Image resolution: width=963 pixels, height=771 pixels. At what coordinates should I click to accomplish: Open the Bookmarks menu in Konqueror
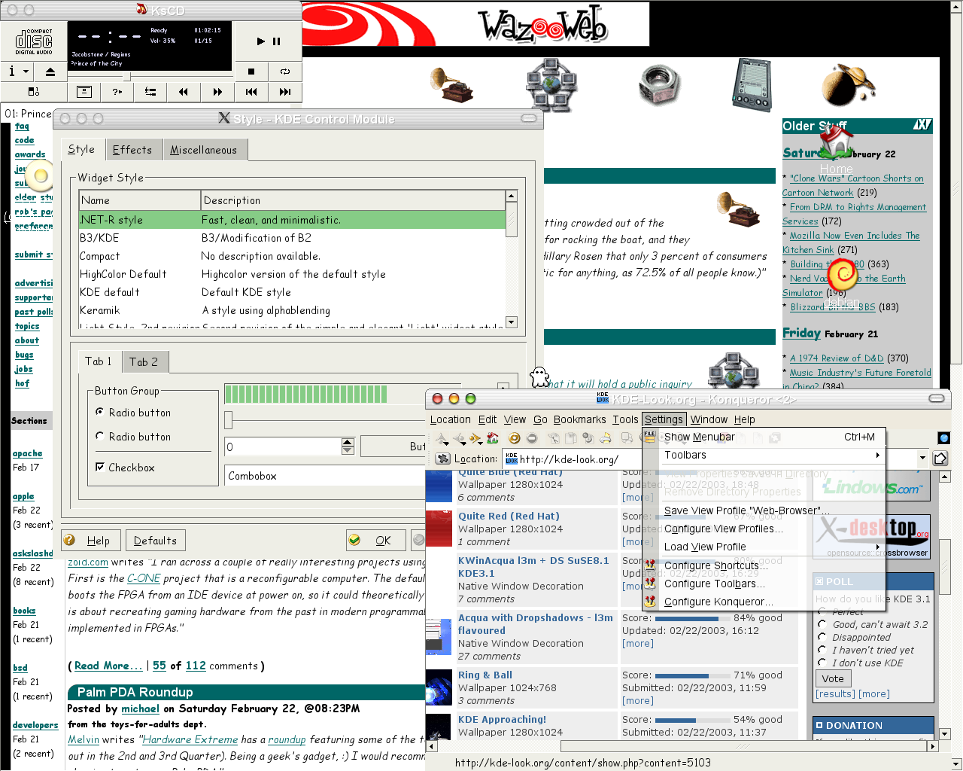pos(579,419)
